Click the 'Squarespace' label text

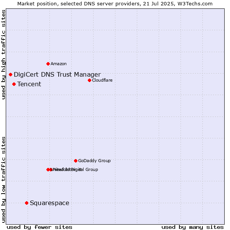[x=49, y=203]
